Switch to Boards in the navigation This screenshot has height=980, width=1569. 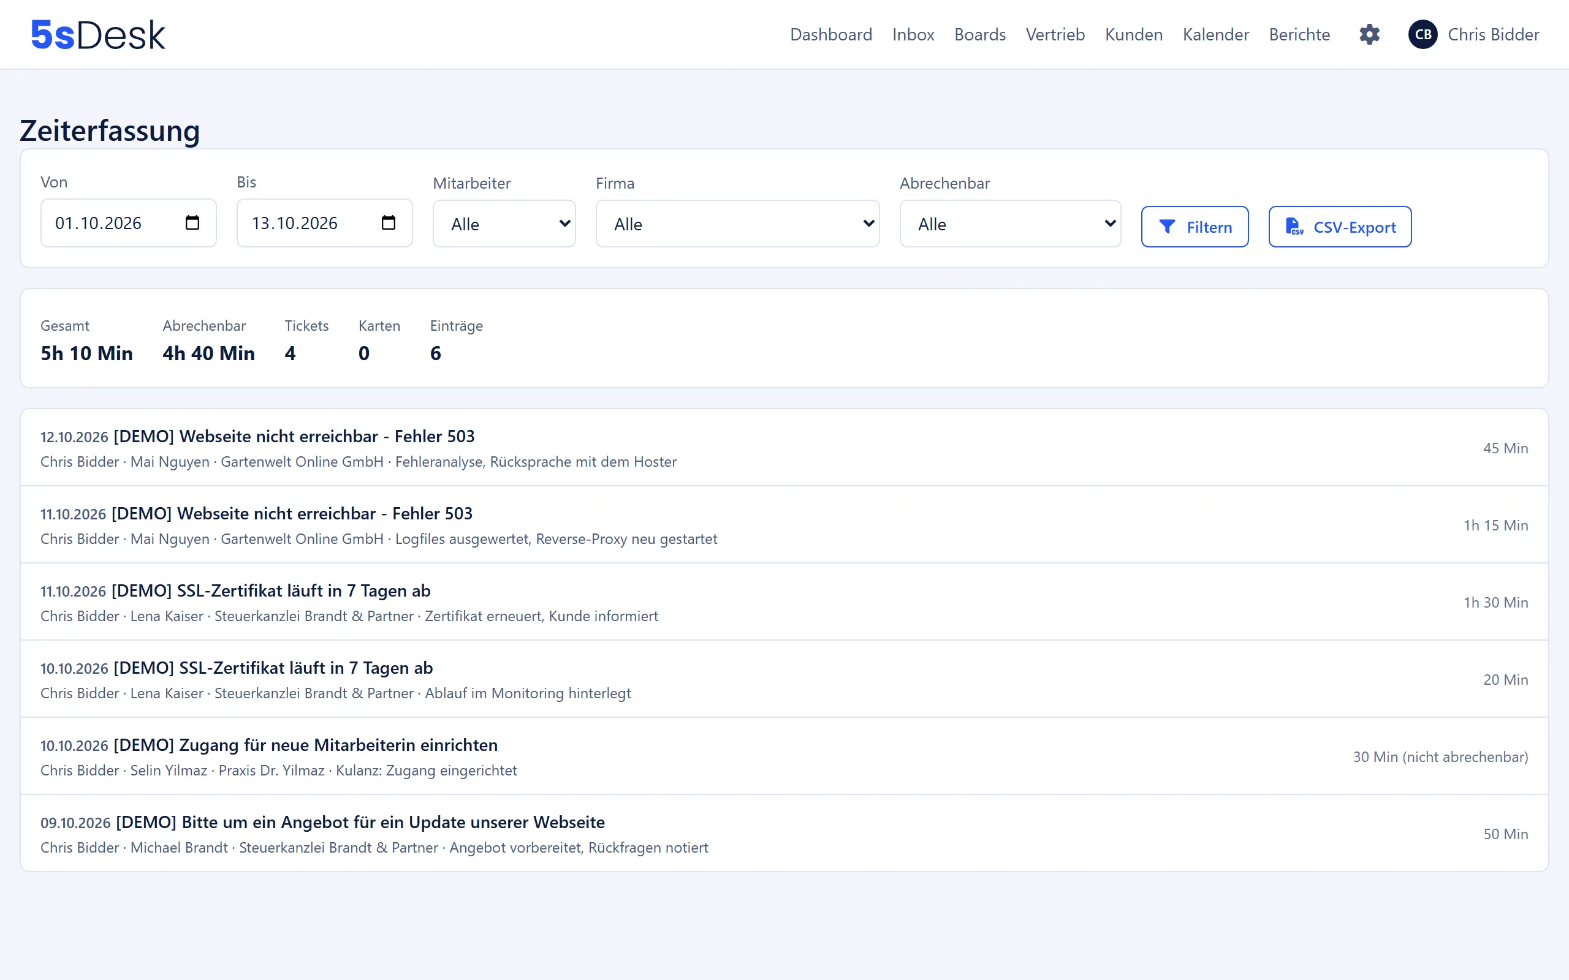pyautogui.click(x=979, y=34)
